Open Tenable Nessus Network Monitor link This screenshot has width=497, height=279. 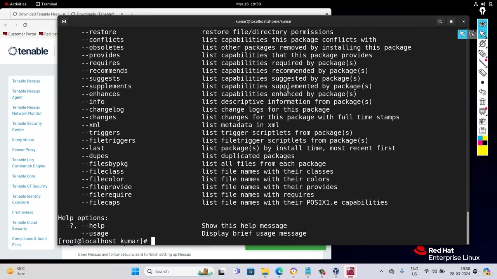27,110
